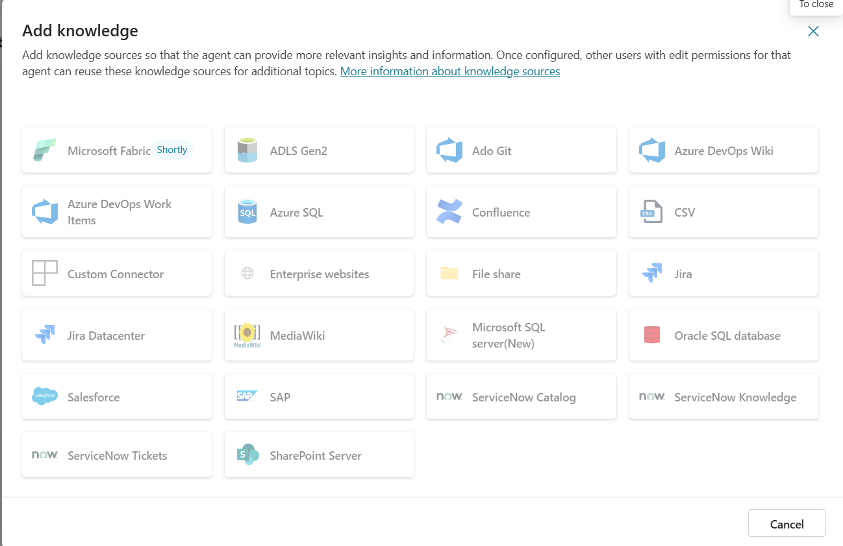Select the Jira Datacenter tile
Image resolution: width=843 pixels, height=546 pixels.
click(x=116, y=335)
